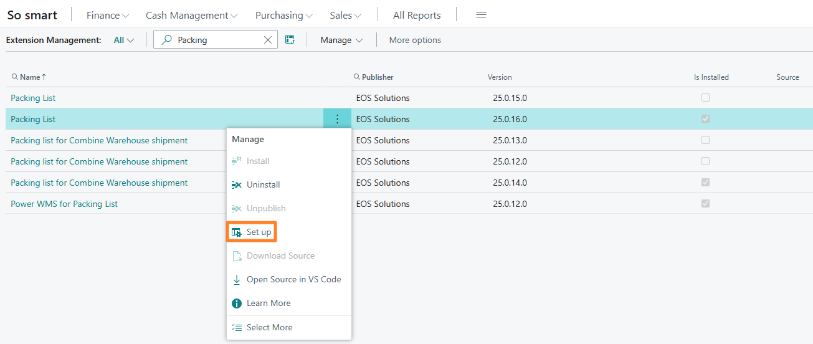Toggle Is Installed checkbox for version 25.0.14.0
This screenshot has height=344, width=813.
[705, 183]
